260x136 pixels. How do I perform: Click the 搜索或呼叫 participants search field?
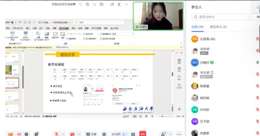tap(220, 17)
